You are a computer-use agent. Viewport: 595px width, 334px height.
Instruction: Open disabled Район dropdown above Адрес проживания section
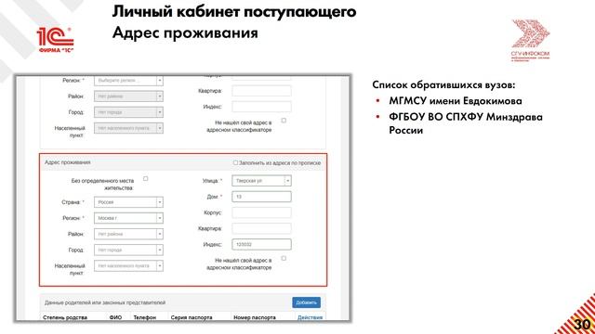coord(128,96)
